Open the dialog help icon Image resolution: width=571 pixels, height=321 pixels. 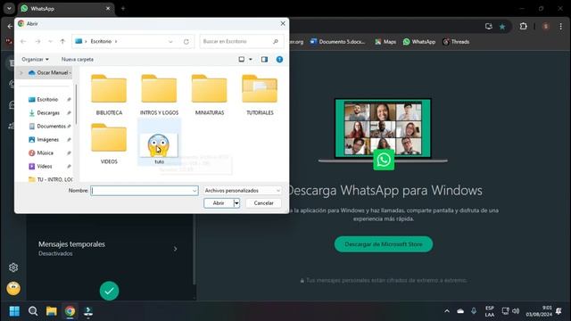point(279,60)
